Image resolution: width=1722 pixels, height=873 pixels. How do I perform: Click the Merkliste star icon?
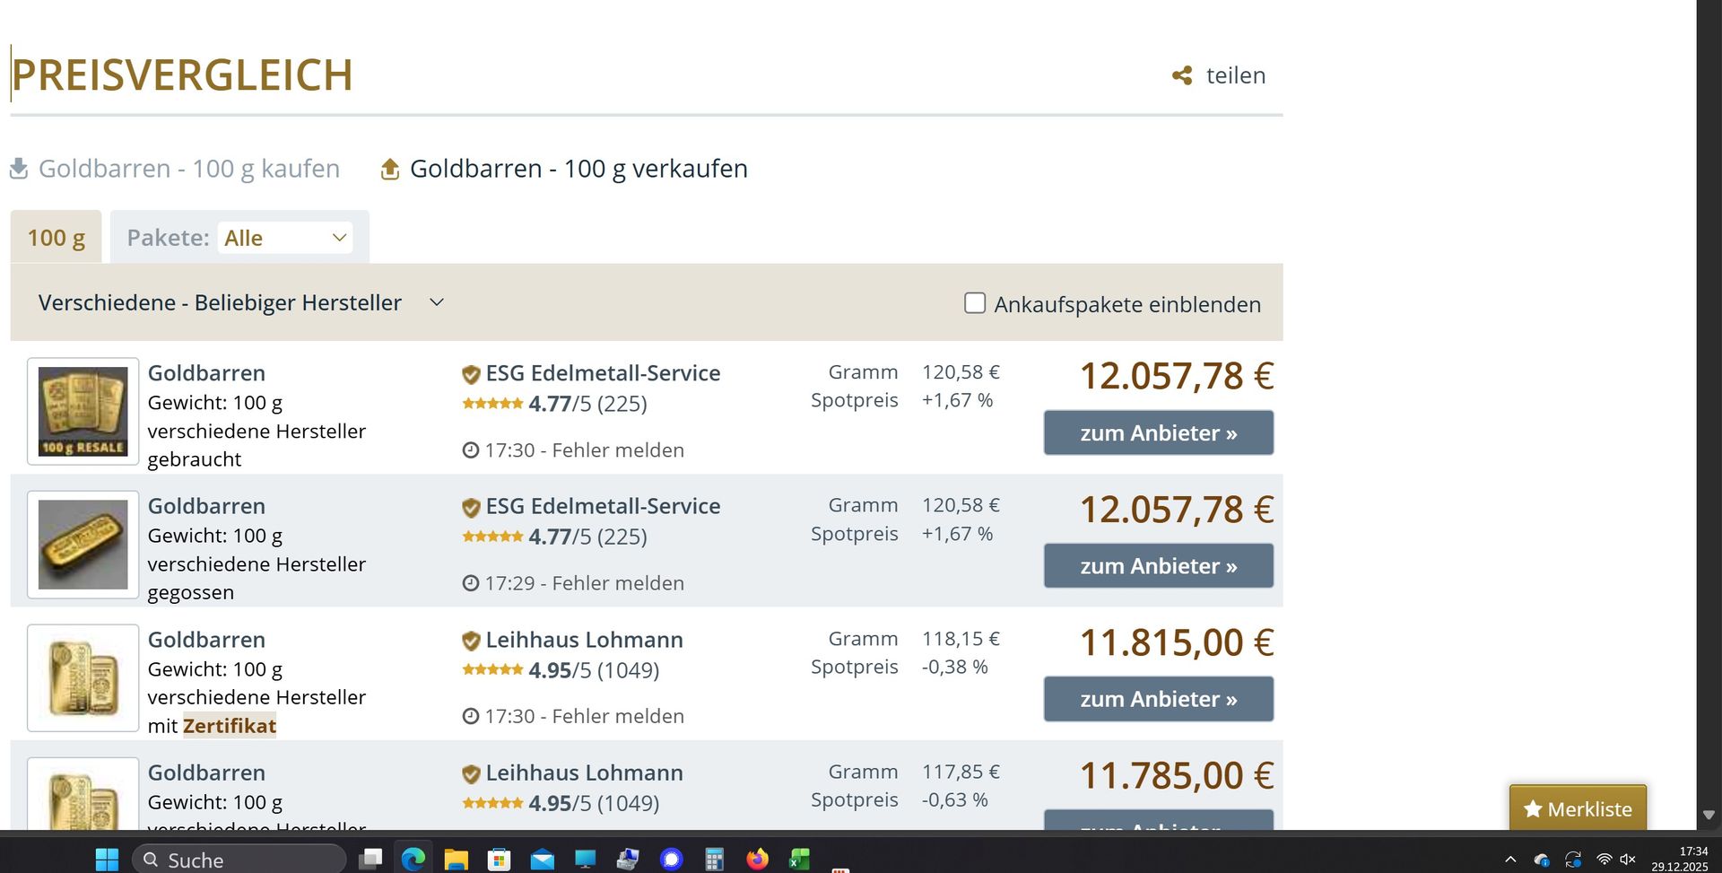[x=1533, y=809]
